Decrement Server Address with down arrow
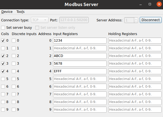 136,21
